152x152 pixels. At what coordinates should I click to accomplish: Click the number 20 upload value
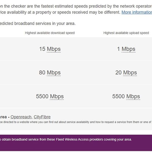tap(119, 72)
